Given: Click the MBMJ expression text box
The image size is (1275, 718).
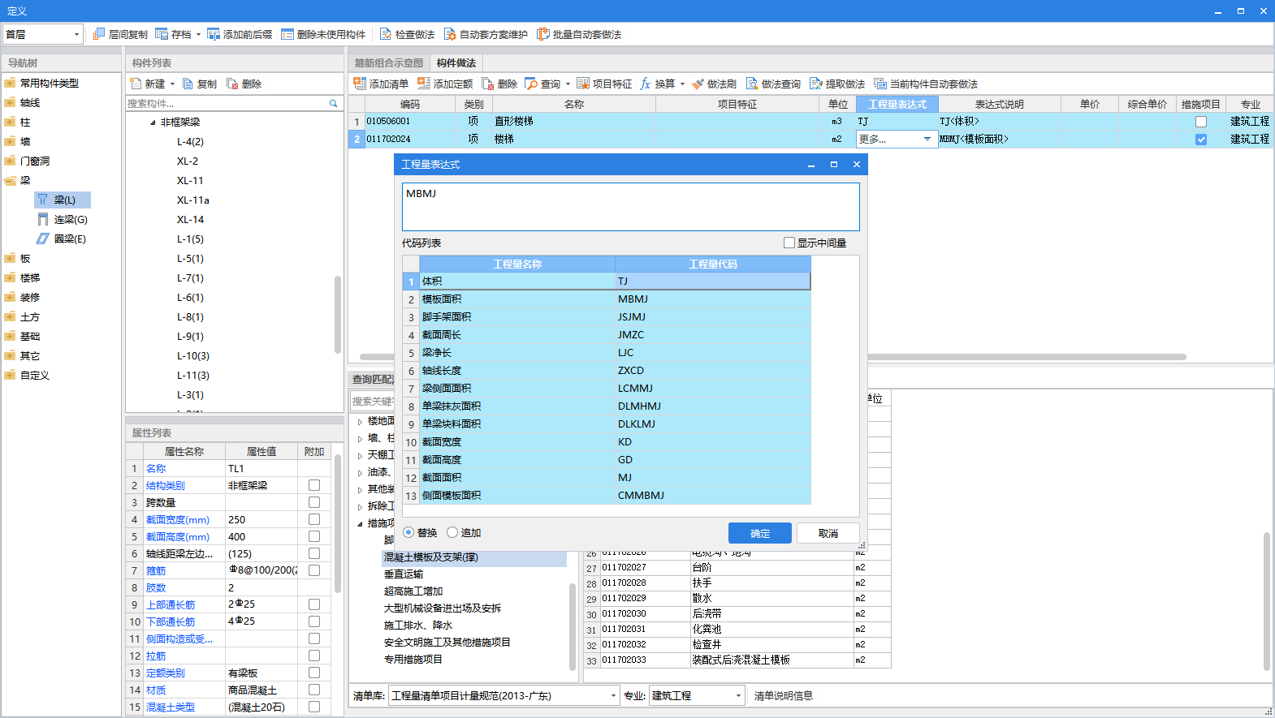Looking at the screenshot, I should click(630, 207).
